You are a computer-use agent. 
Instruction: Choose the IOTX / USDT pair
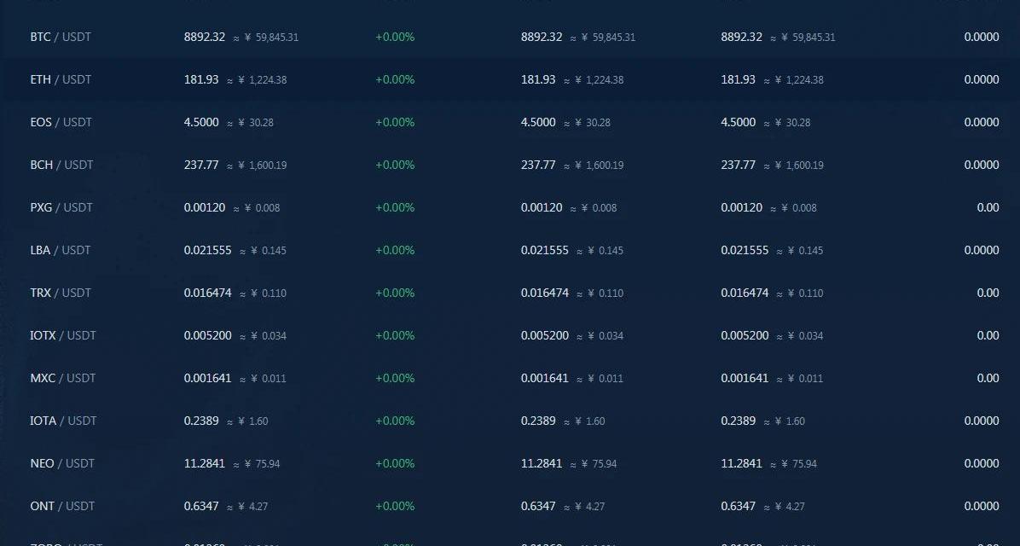pos(63,336)
